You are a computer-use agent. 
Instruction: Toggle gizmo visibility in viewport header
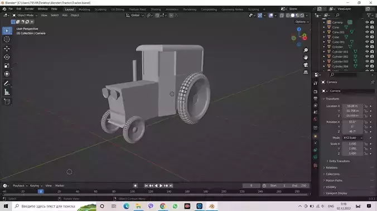[260, 16]
